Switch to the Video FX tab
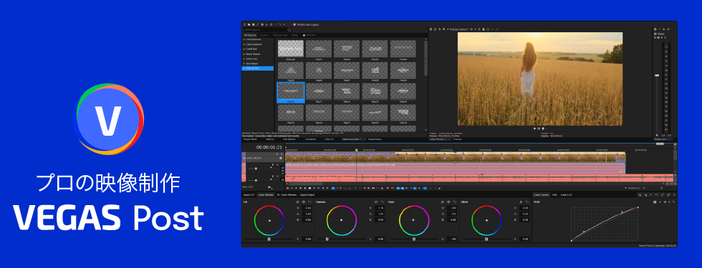Viewport: 702px width, 268px height. [x=329, y=139]
